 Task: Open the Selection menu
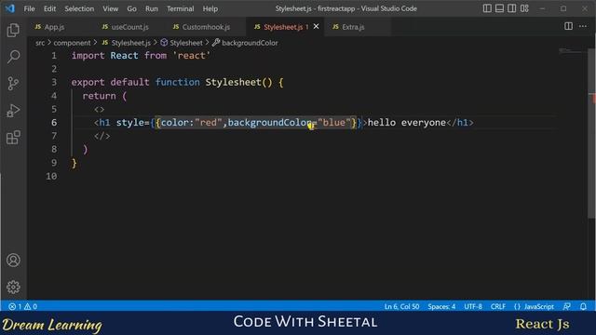coord(79,8)
